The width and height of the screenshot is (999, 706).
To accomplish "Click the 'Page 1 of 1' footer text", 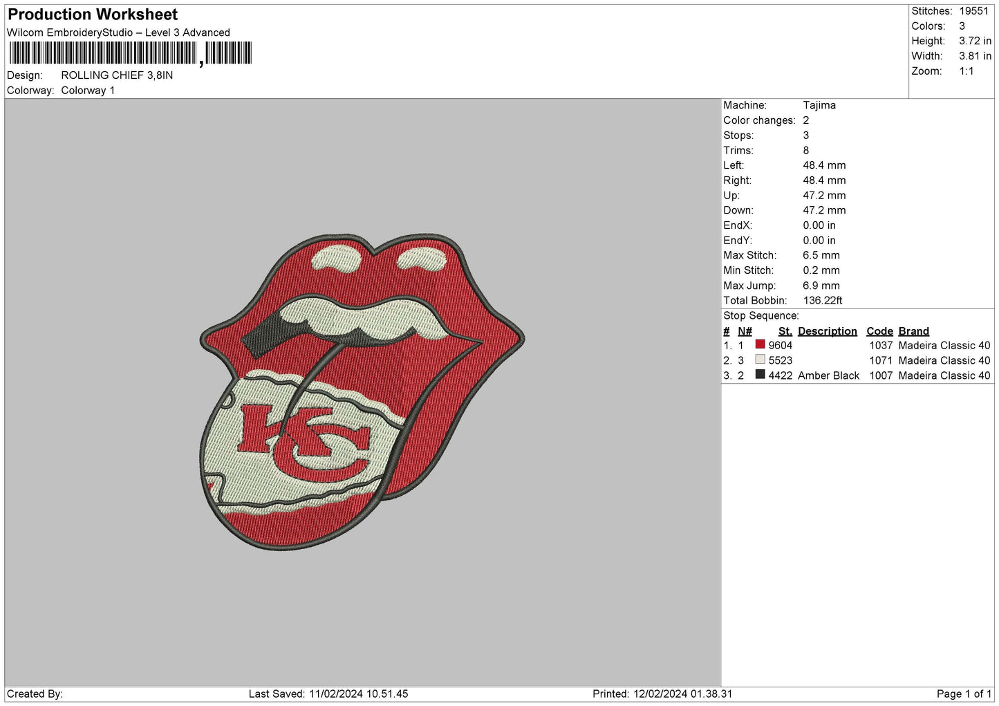I will (964, 694).
